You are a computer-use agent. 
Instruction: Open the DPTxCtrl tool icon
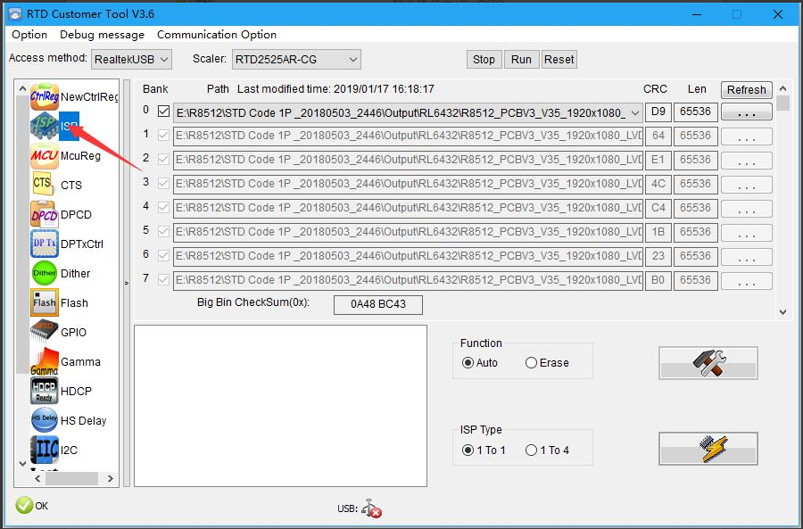(x=45, y=244)
